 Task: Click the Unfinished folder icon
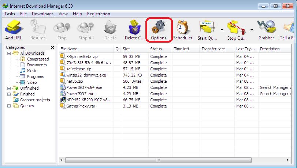[x=16, y=88]
